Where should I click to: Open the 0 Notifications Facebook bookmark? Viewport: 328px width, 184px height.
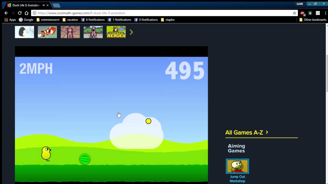pyautogui.click(x=146, y=20)
